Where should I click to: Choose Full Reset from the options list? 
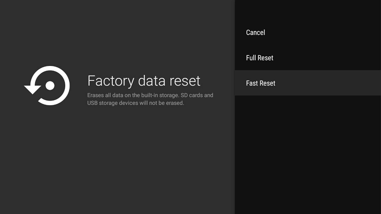[308, 58]
